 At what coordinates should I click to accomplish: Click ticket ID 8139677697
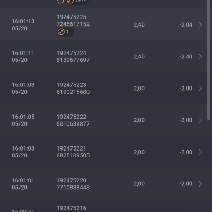(73, 60)
